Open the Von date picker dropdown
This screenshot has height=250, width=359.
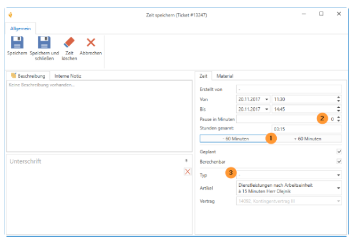[x=266, y=99]
